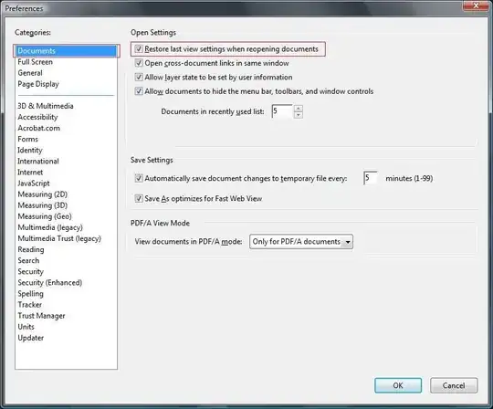Open Spelling preferences
Image resolution: width=493 pixels, height=409 pixels.
coord(30,294)
